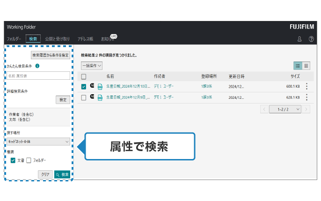Sort by the サイズ column header
The image size is (321, 201).
click(x=295, y=76)
